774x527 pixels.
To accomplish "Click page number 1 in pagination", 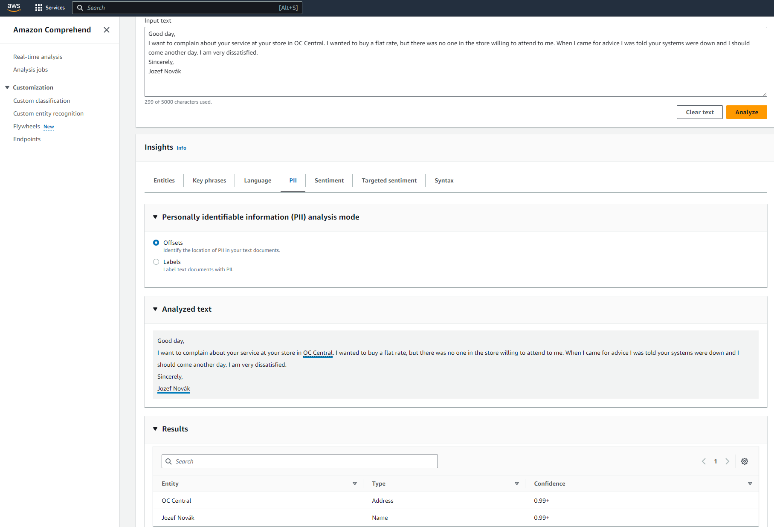I will 716,461.
